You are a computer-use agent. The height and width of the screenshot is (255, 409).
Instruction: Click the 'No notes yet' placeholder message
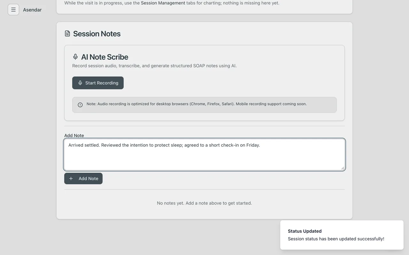click(204, 203)
